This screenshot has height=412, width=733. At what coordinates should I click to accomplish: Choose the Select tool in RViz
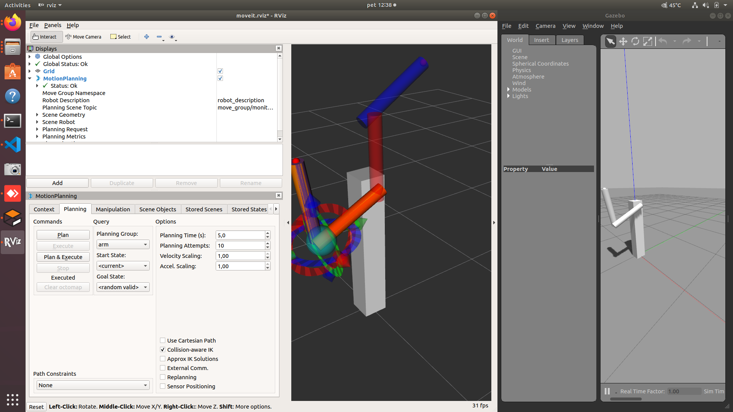pos(120,36)
